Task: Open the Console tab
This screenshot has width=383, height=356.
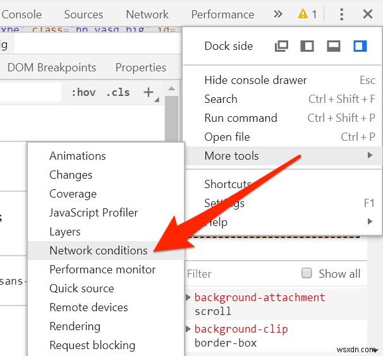Action: coord(21,15)
